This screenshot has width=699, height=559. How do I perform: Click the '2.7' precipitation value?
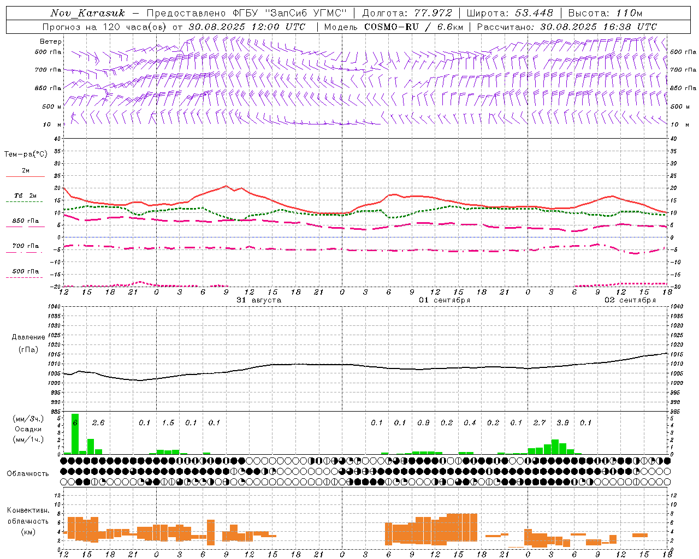tap(540, 423)
